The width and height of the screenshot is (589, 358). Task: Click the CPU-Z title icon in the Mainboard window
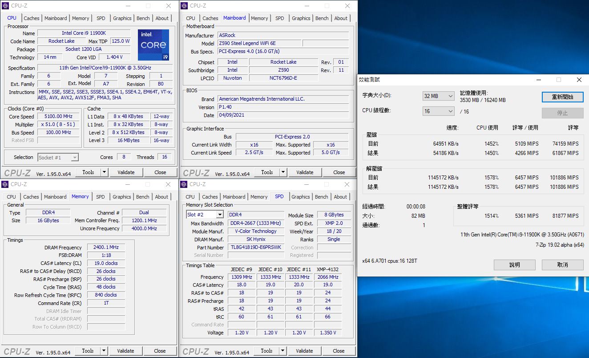185,6
